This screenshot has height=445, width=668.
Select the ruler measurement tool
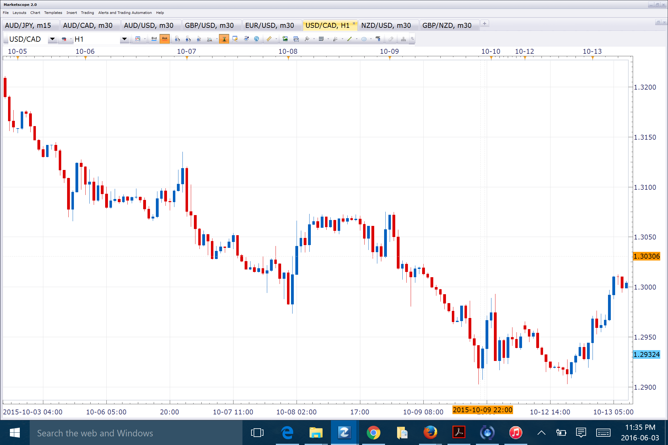(x=269, y=39)
